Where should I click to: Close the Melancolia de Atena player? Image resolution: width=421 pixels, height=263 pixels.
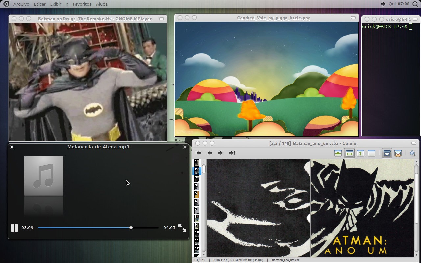tap(12, 147)
